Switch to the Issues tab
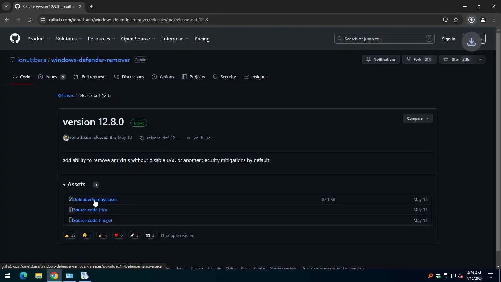 52,77
